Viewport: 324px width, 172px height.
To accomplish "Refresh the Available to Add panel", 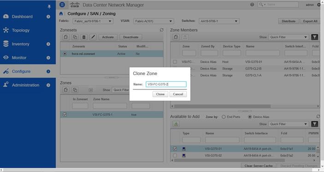I will pyautogui.click(x=318, y=117).
